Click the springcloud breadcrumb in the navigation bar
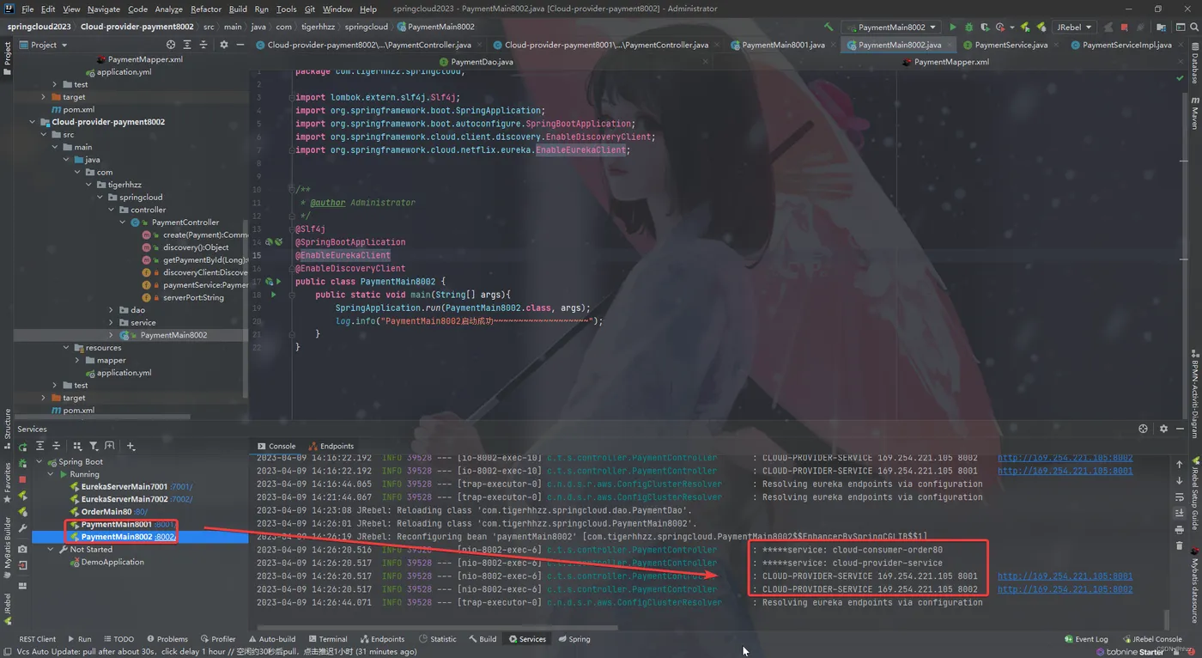This screenshot has height=658, width=1202. [x=367, y=27]
